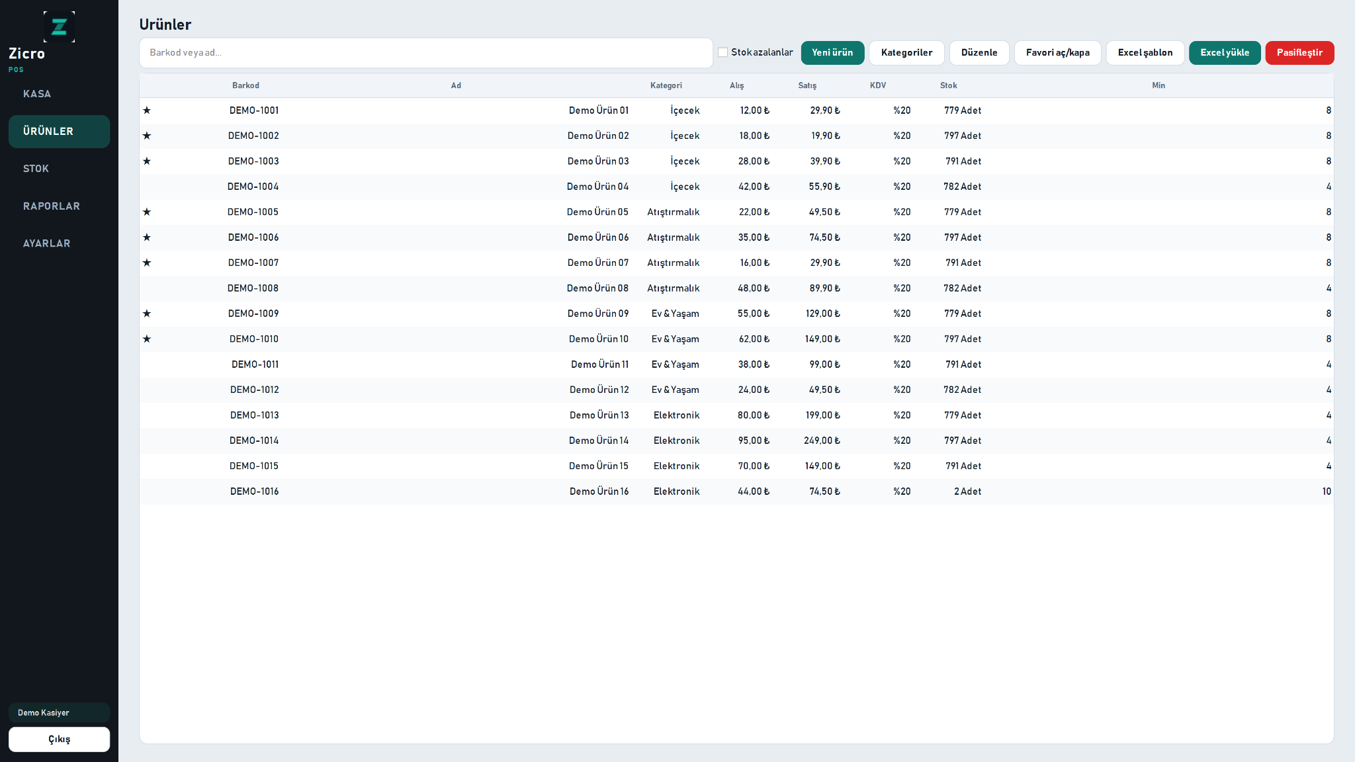This screenshot has width=1355, height=762.
Task: Click the favorite star on DEMO-1002 row
Action: coord(147,136)
